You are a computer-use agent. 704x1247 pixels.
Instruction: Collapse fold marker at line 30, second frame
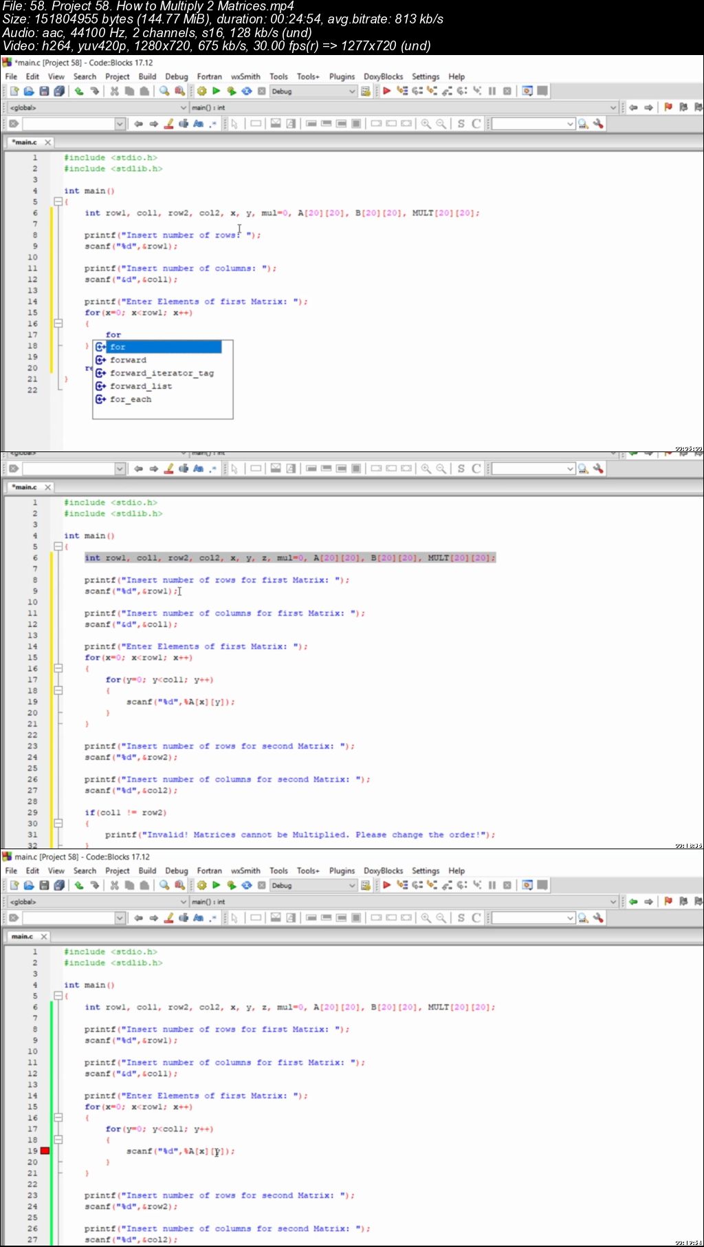coord(58,823)
